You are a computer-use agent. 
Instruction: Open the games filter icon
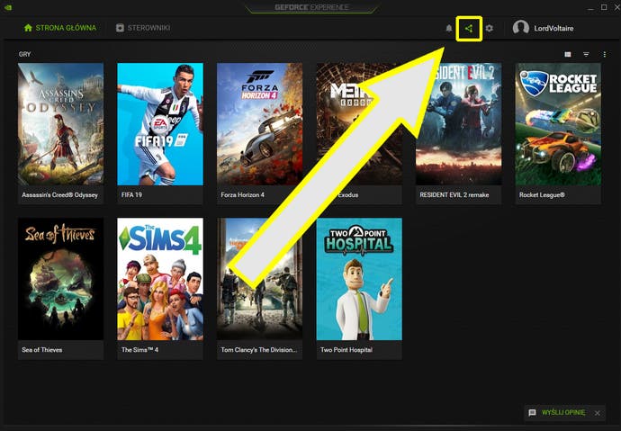[x=586, y=54]
